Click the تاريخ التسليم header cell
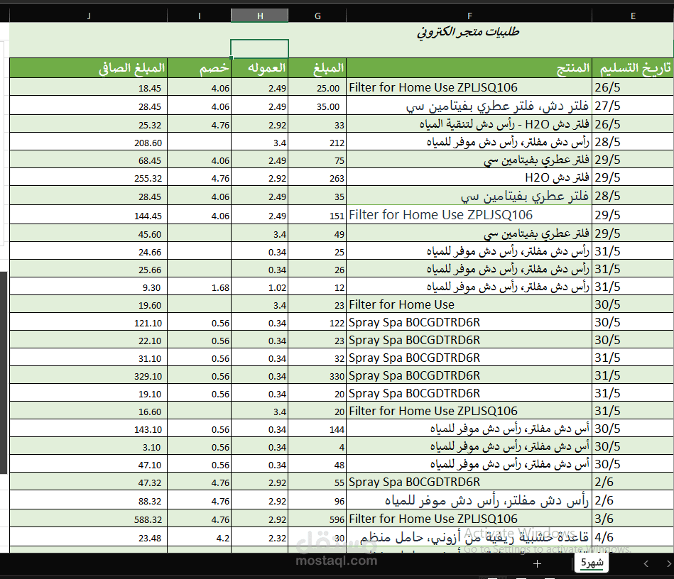The width and height of the screenshot is (674, 579). (x=632, y=67)
